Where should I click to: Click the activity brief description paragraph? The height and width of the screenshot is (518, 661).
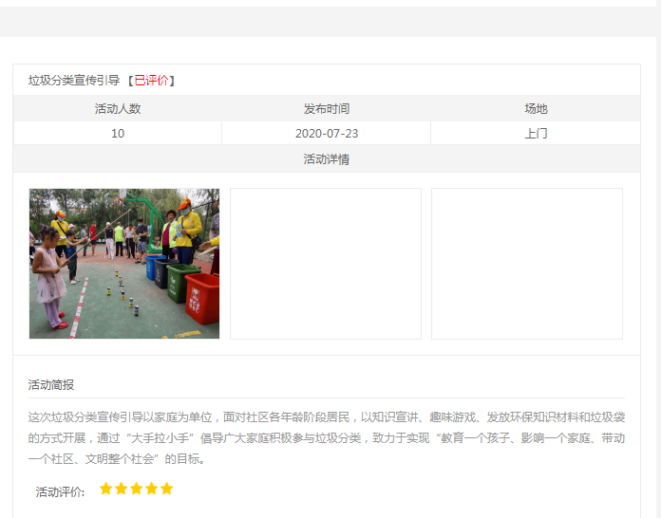327,437
